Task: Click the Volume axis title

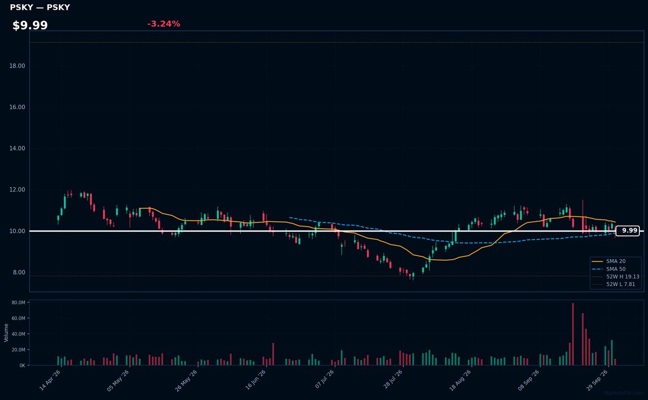Action: point(6,333)
